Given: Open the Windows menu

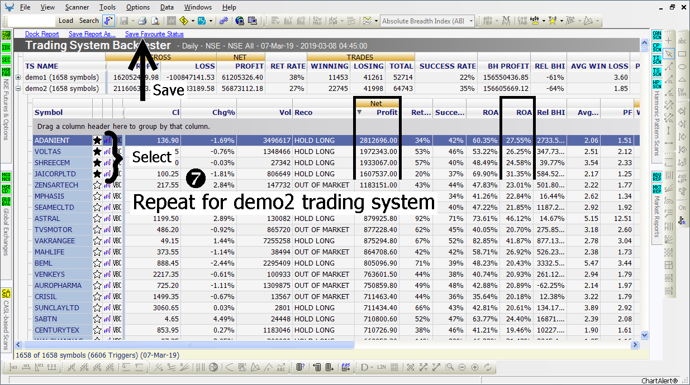Looking at the screenshot, I should [x=198, y=7].
